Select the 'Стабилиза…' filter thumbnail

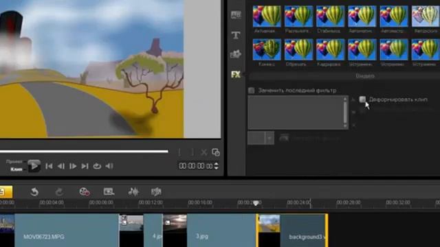[x=330, y=16]
